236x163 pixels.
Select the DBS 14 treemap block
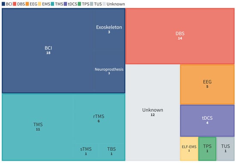tap(180, 36)
